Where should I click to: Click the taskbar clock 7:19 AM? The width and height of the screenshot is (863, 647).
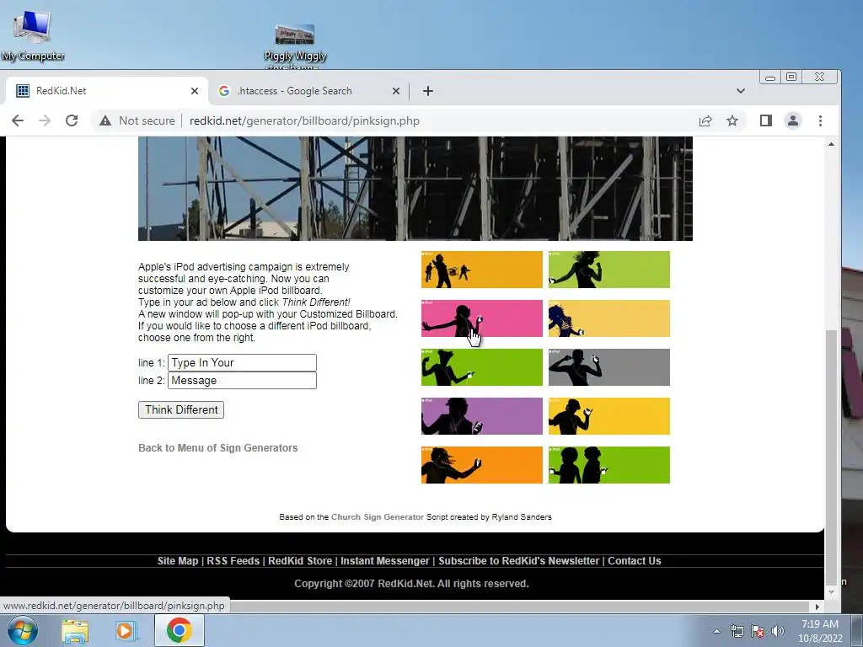tap(820, 630)
